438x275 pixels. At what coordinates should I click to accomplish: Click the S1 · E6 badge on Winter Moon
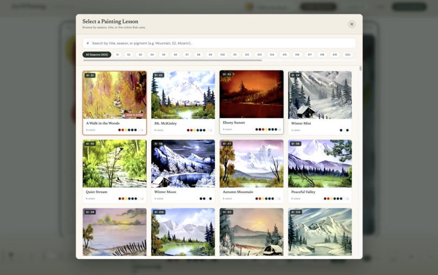pos(158,144)
